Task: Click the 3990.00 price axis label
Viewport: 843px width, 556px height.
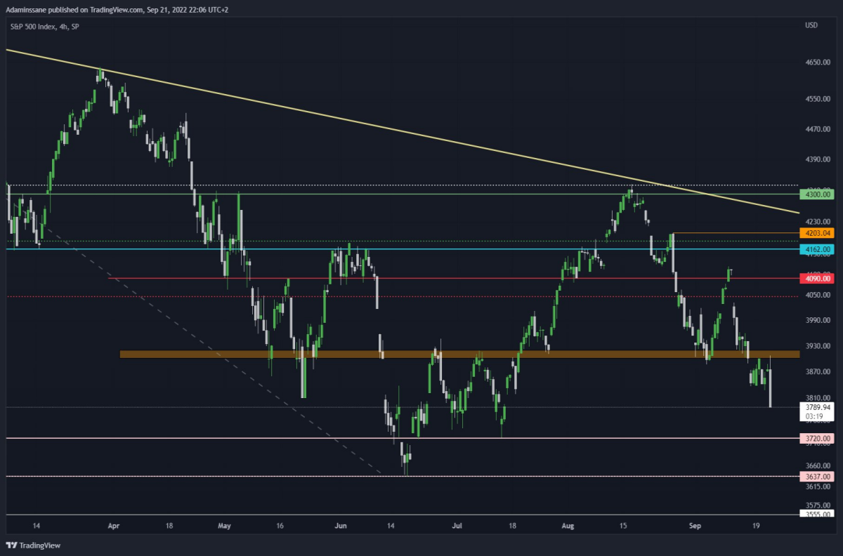Action: click(818, 320)
